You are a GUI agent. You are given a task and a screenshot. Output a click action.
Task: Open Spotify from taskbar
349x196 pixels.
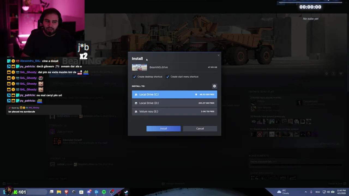104,192
